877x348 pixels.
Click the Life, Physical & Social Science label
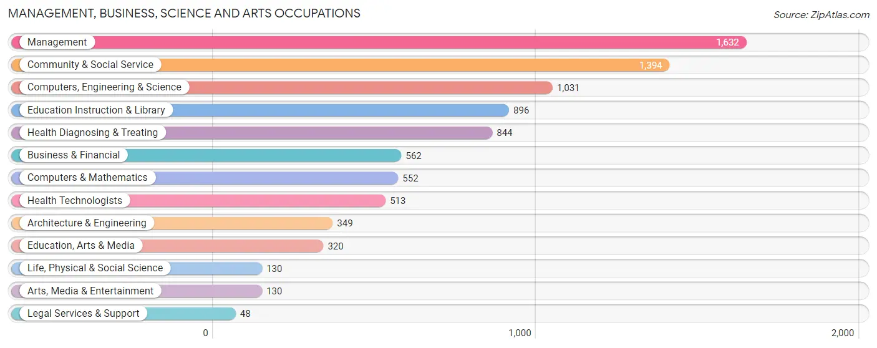[x=95, y=268]
